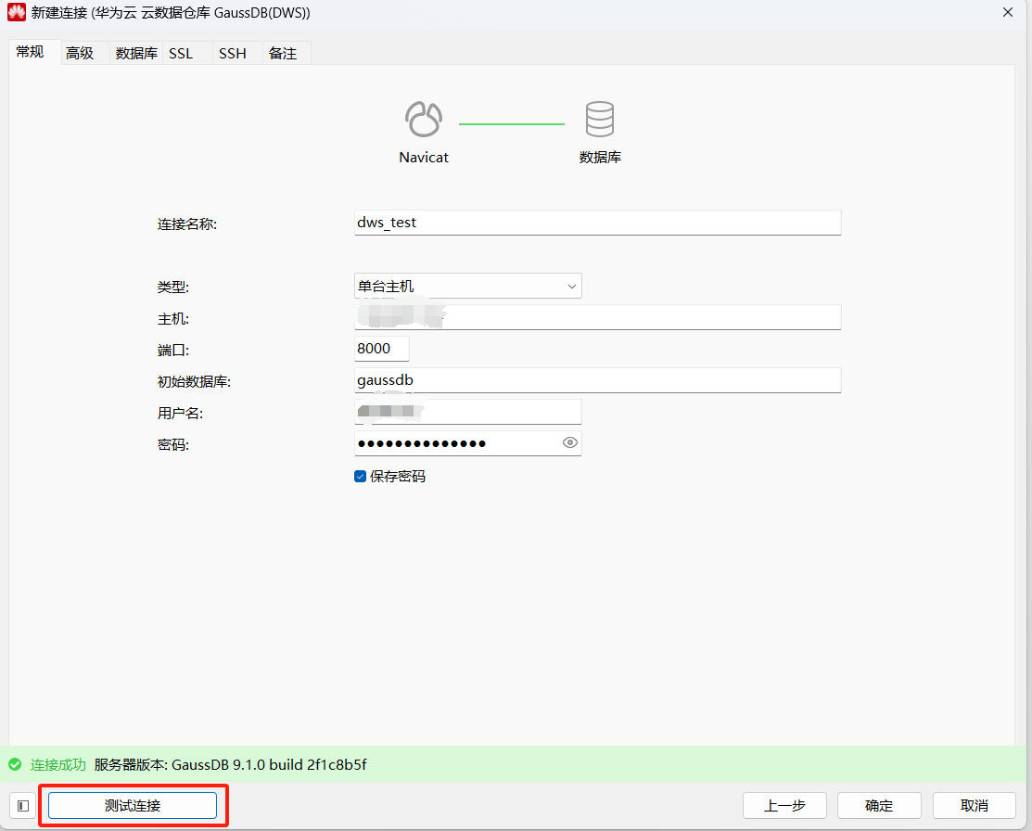Click the 端口 field showing 8000
Image resolution: width=1032 pixels, height=831 pixels.
382,349
